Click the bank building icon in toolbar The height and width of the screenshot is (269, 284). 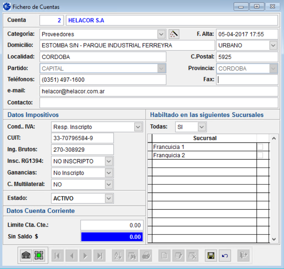pyautogui.click(x=26, y=255)
